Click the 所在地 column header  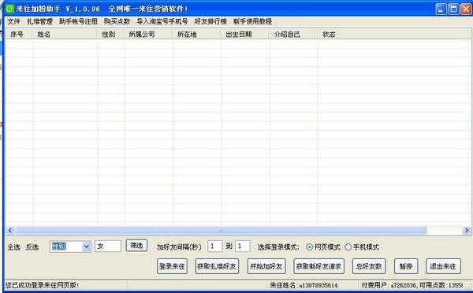(196, 35)
